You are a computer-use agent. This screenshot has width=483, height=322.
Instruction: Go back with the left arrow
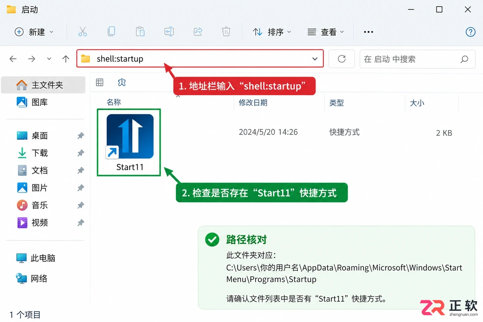point(13,59)
